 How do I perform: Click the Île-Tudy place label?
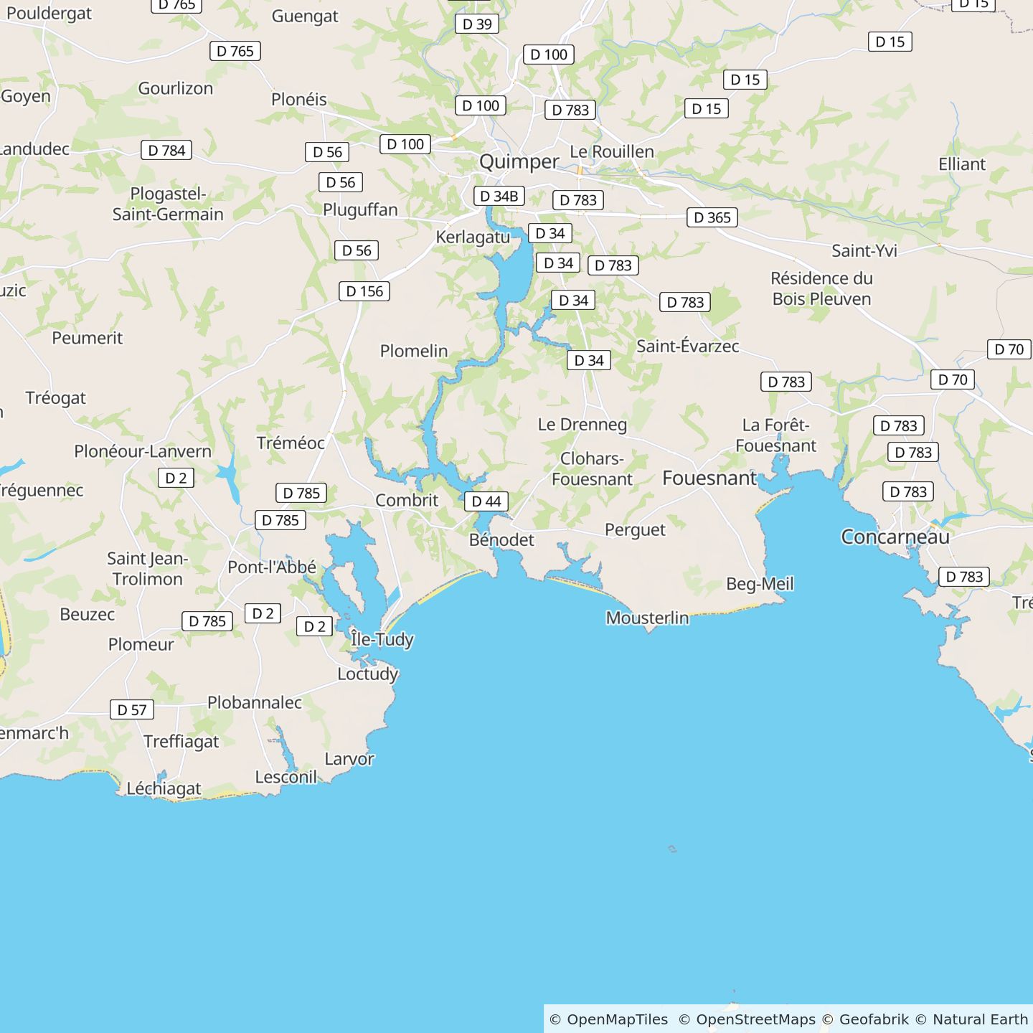pos(382,638)
